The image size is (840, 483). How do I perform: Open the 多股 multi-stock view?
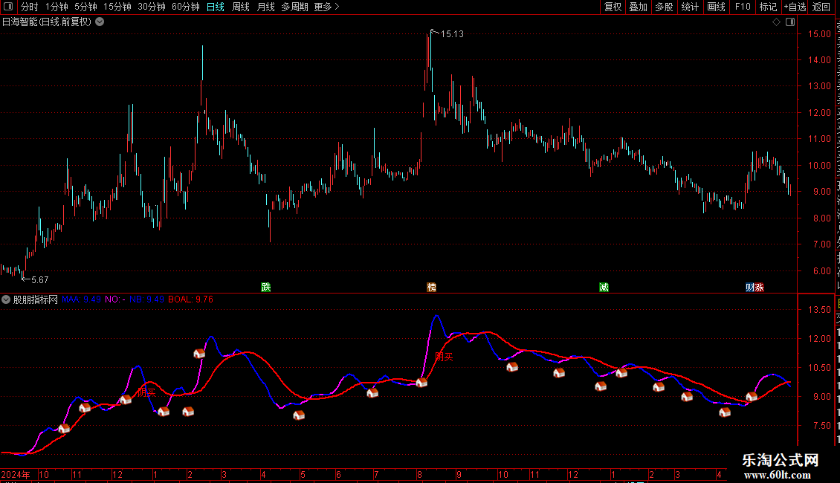[664, 7]
